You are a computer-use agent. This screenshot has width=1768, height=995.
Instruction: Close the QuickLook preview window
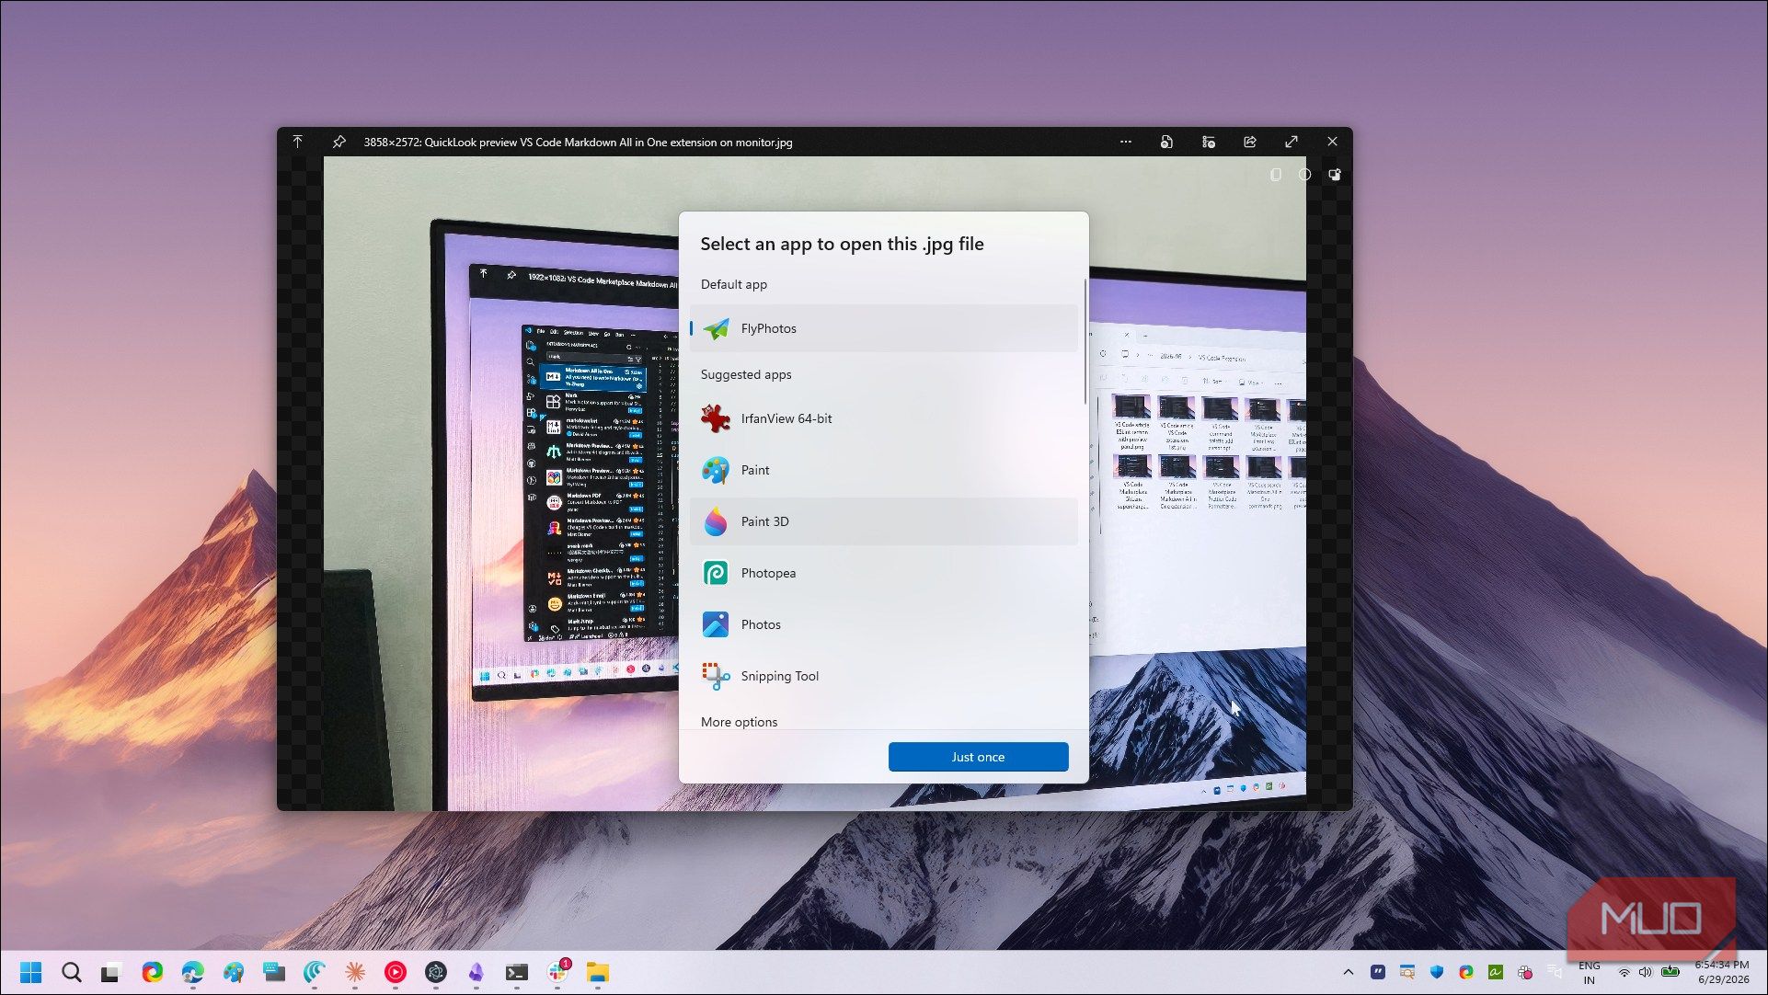1333,142
